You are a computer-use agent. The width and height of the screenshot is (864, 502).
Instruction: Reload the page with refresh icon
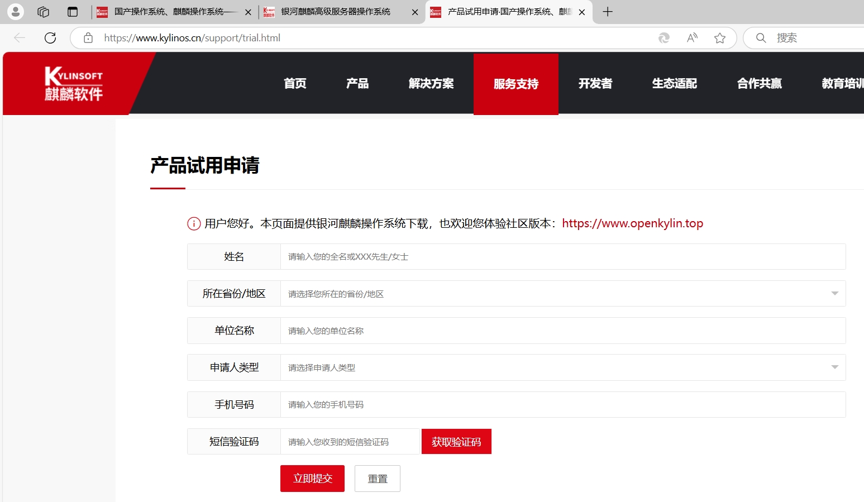(50, 38)
